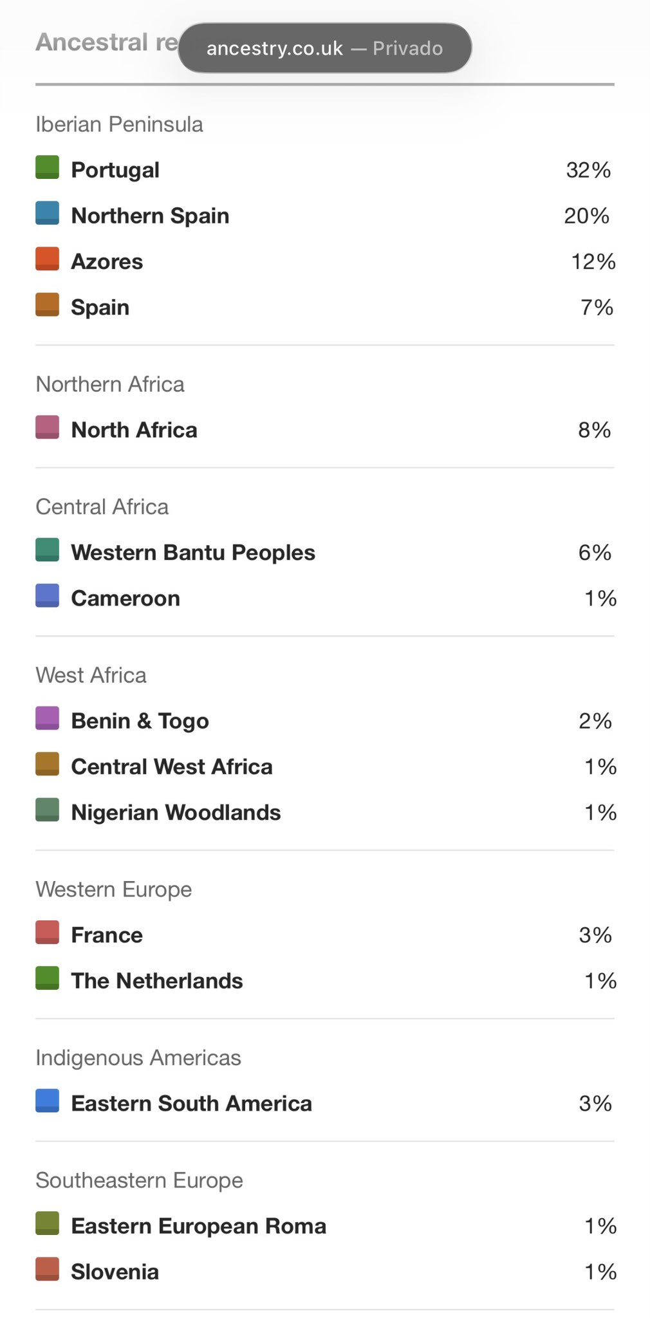Click the olive Eastern European Roma swatch
This screenshot has height=1318, width=650.
pyautogui.click(x=47, y=1223)
